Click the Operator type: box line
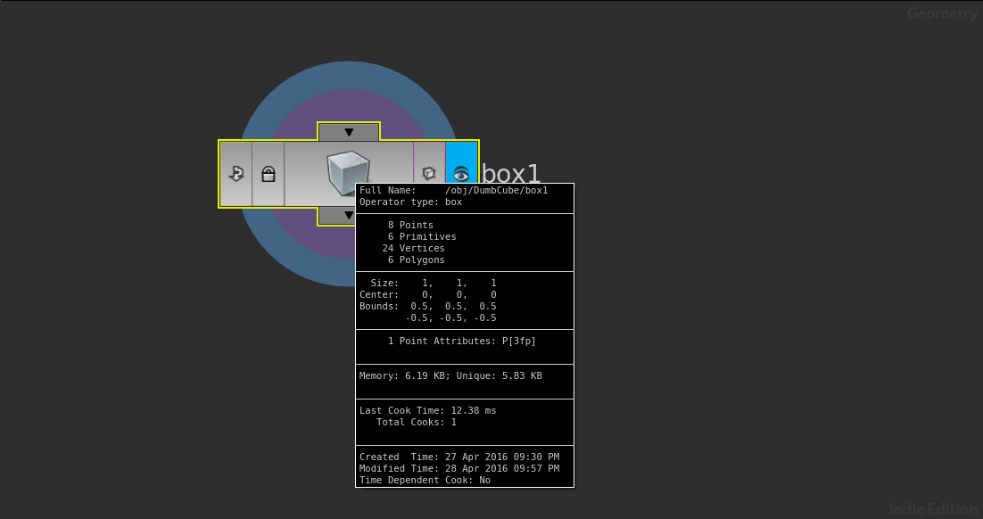This screenshot has height=519, width=983. (410, 202)
